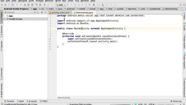Screen dimensions: 186x105
Task: Click the Stop toolbar icon
Action: (x=90, y=5)
